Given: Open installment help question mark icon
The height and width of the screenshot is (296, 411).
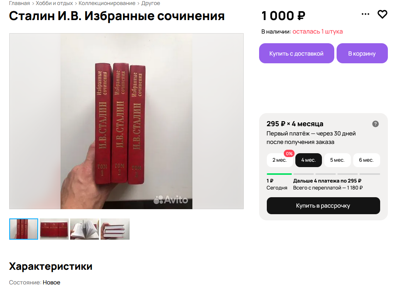Looking at the screenshot, I should (x=376, y=124).
